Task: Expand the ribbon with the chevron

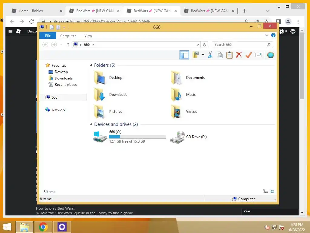Action: pyautogui.click(x=266, y=35)
